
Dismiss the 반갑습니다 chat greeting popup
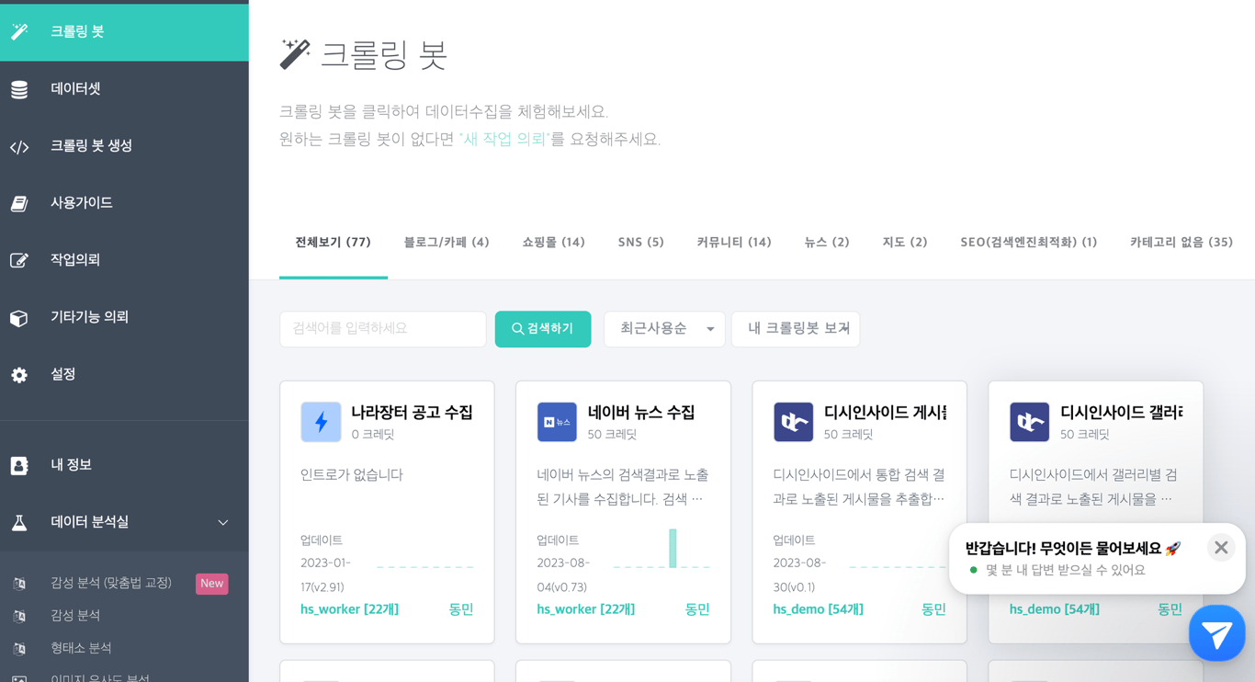[1221, 548]
